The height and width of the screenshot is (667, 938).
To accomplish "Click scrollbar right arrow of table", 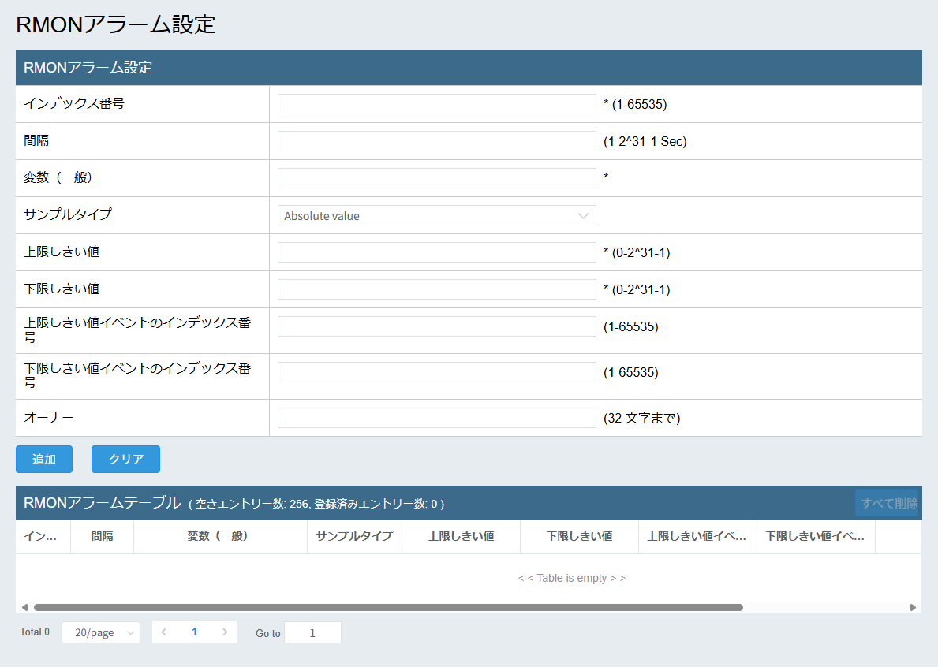I will pos(914,607).
